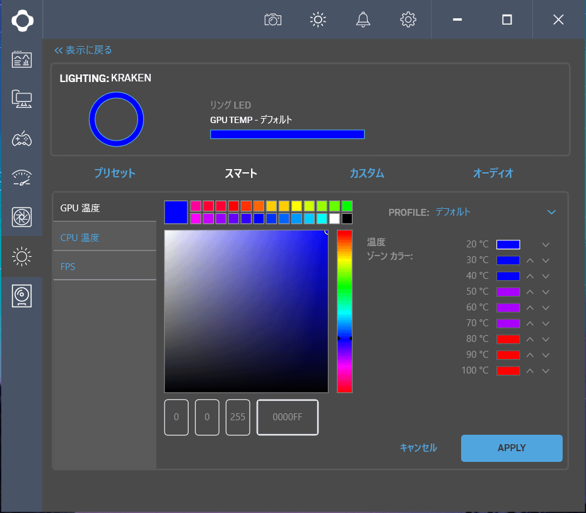Image resolution: width=586 pixels, height=513 pixels.
Task: Click up arrow for 80 °C zone
Action: (530, 339)
